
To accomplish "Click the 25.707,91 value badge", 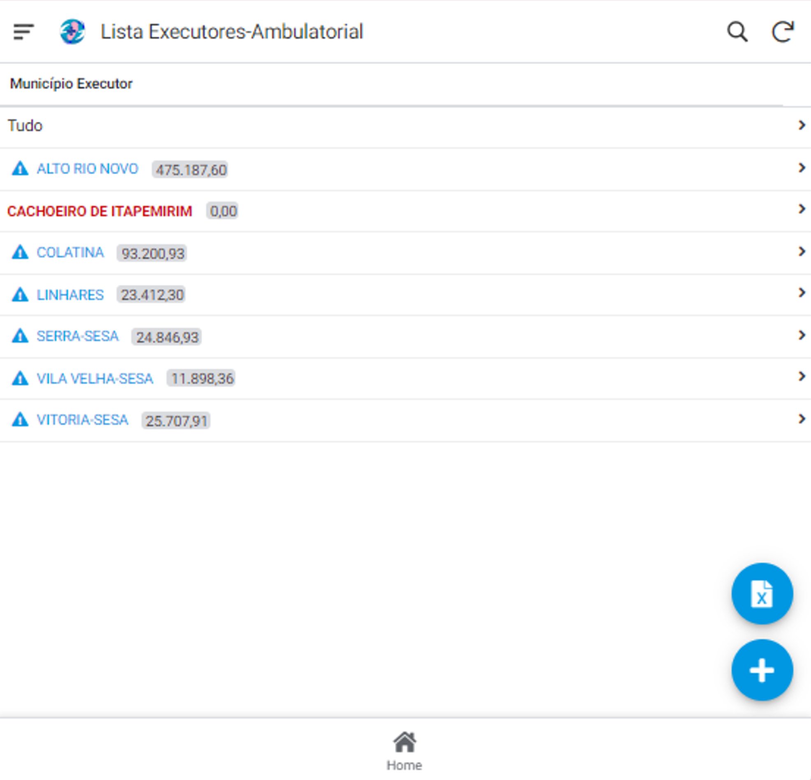I will click(x=176, y=421).
